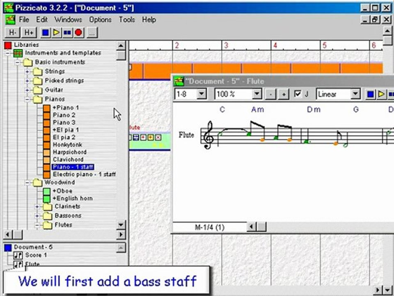Click the Instruments and templates library icon
The height and width of the screenshot is (296, 394).
tap(18, 53)
